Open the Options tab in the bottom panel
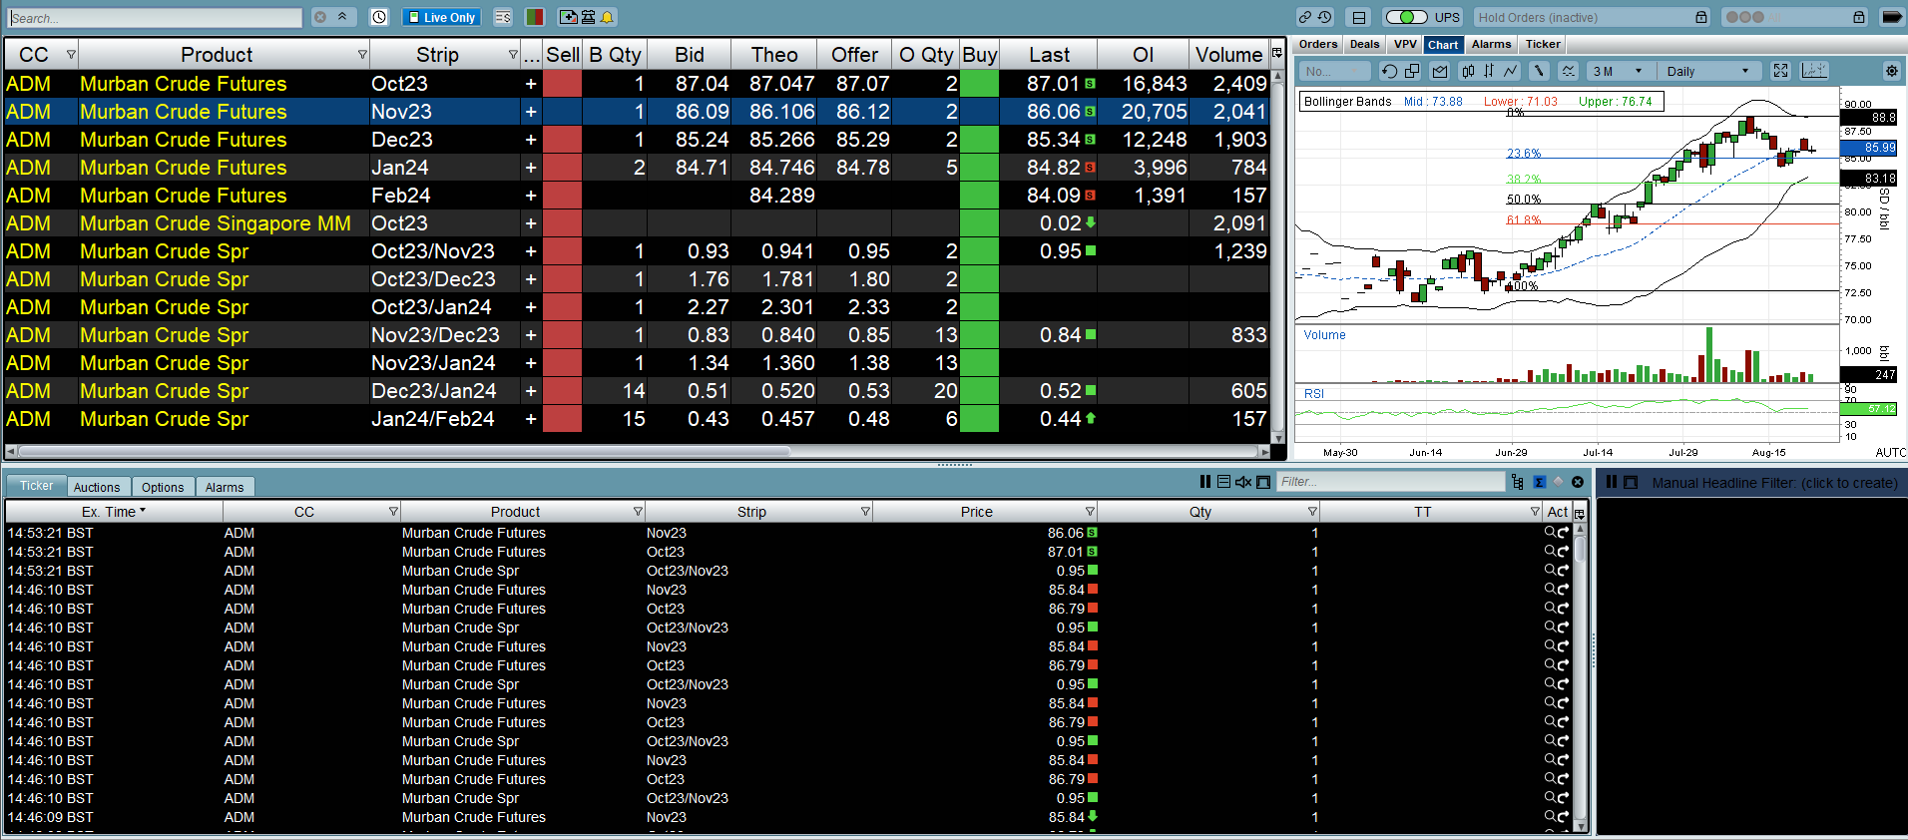 click(x=162, y=487)
